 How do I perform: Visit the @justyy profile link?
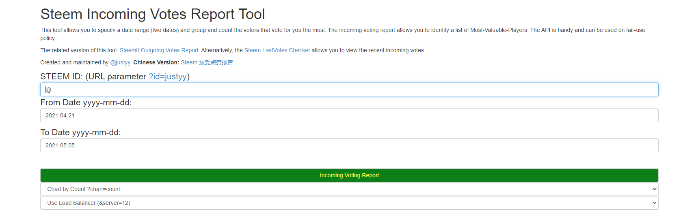click(x=120, y=62)
